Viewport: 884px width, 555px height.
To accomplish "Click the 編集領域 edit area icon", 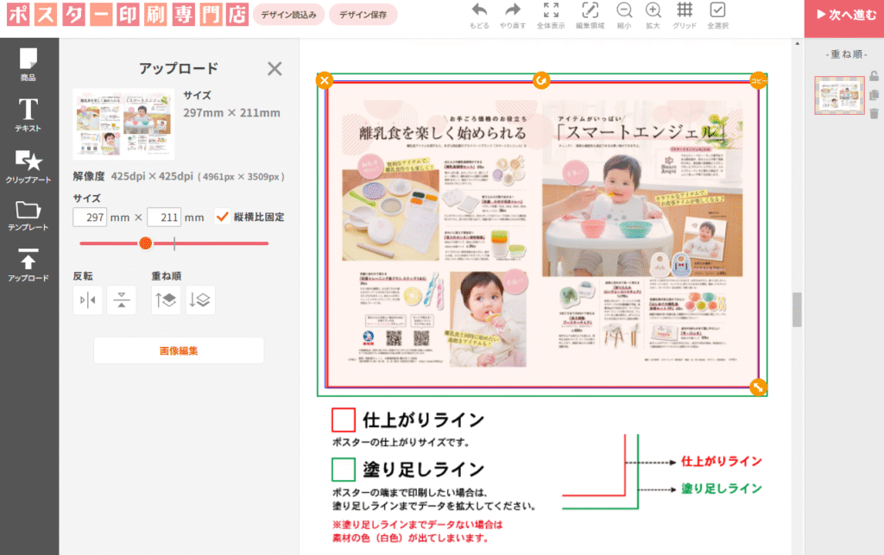I will pos(590,16).
